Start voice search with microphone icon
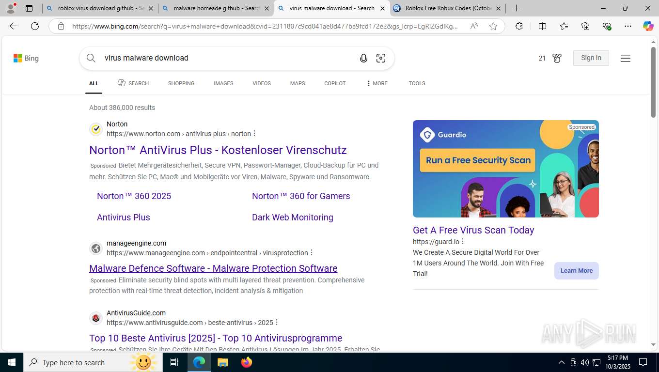 pyautogui.click(x=363, y=58)
